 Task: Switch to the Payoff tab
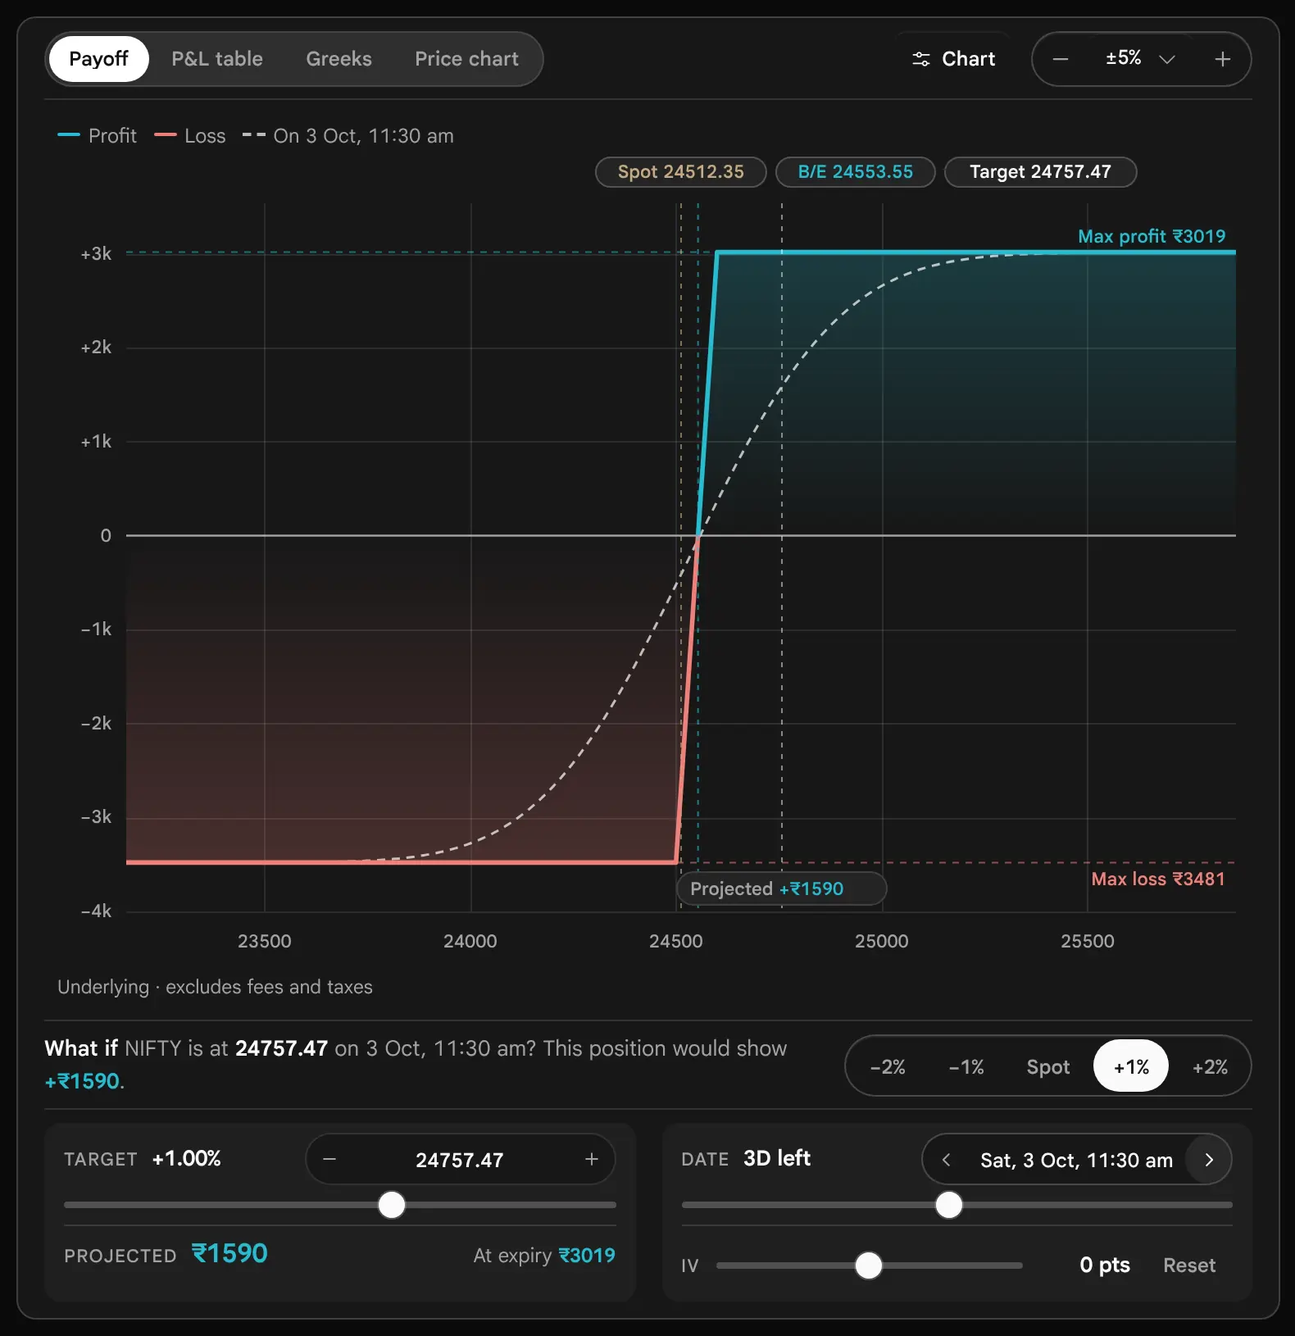point(98,59)
